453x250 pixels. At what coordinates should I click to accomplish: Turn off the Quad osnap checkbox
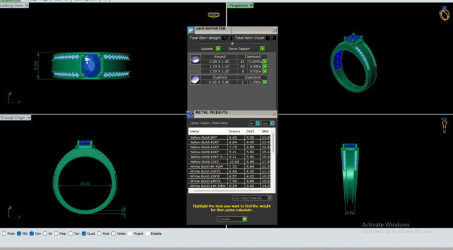pyautogui.click(x=84, y=233)
